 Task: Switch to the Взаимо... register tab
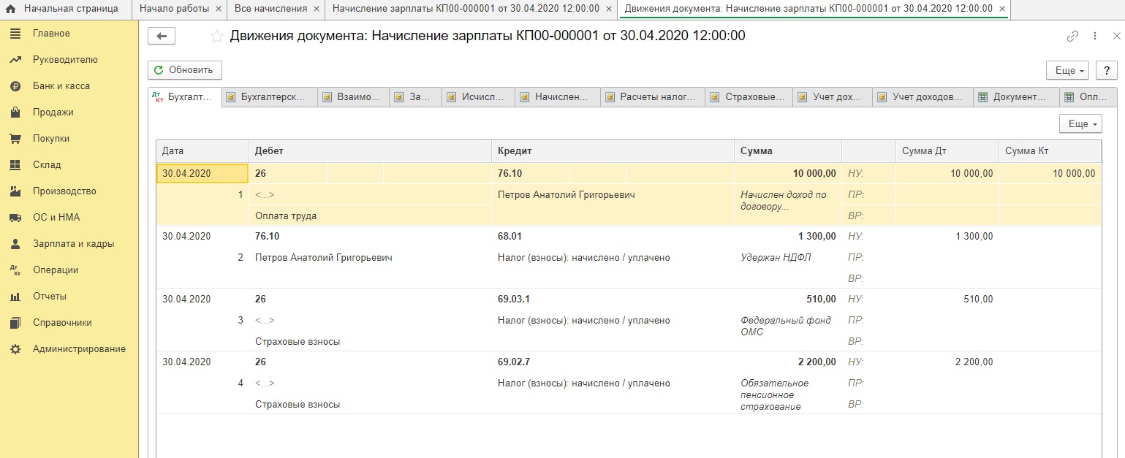tap(354, 96)
